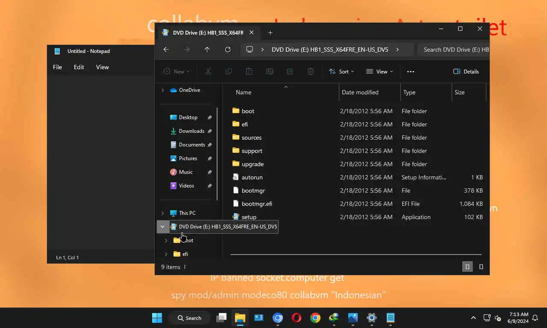Open the View dropdown in Explorer
The width and height of the screenshot is (547, 328).
(x=379, y=71)
